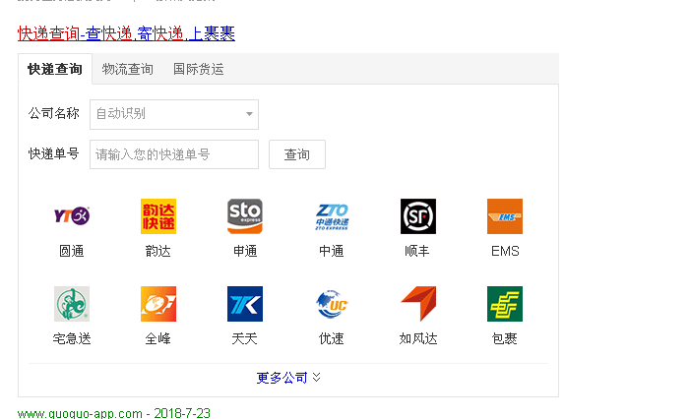The image size is (690, 419).
Task: Click the 天天 text label
Action: click(245, 338)
